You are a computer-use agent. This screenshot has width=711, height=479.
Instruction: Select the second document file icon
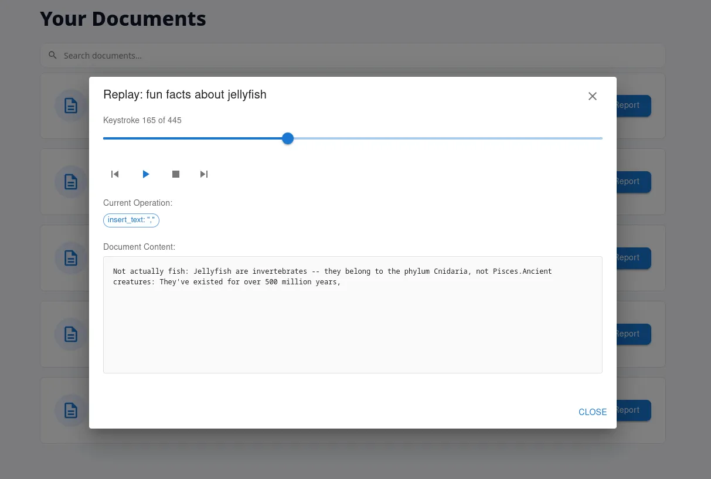coord(71,182)
